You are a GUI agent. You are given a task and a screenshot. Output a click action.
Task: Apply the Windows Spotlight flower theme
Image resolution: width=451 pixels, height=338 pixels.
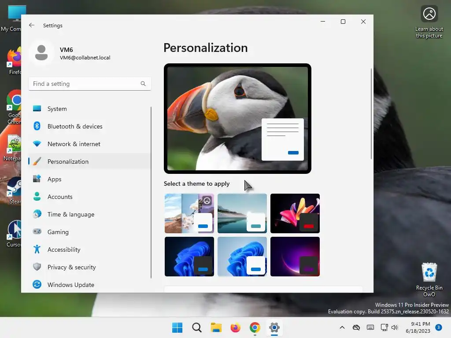(x=189, y=213)
